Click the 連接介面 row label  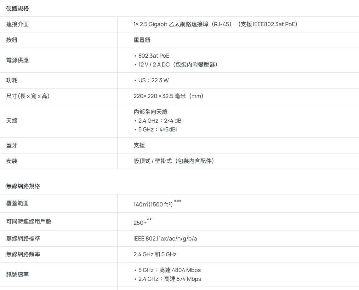tap(18, 24)
